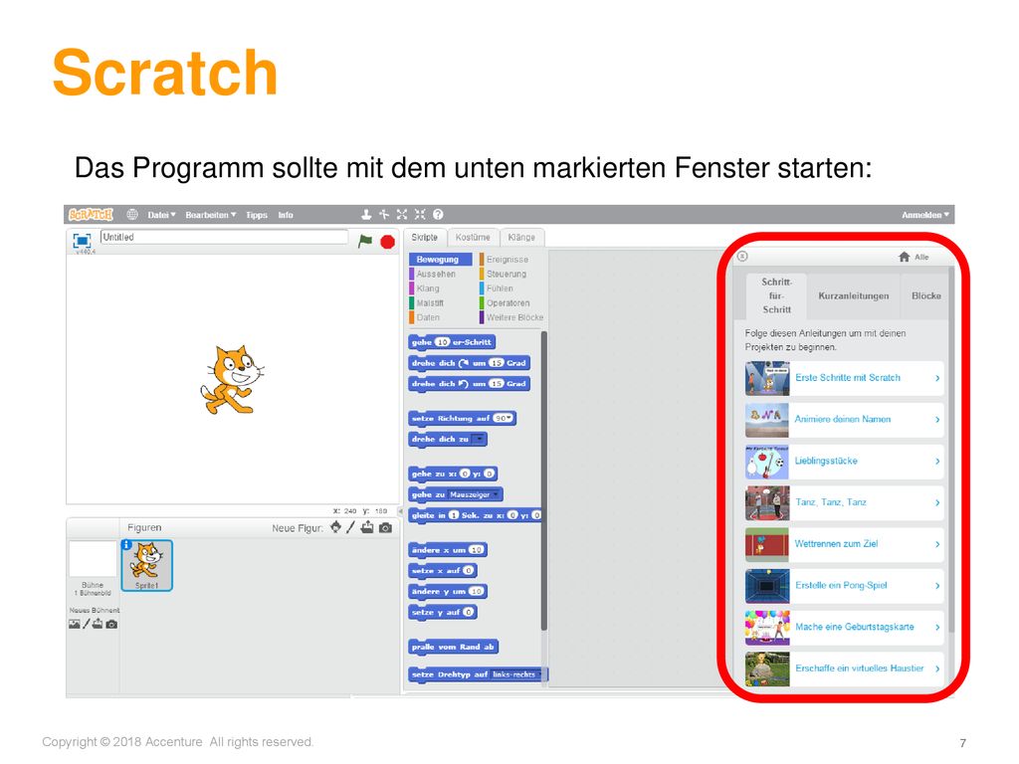Upload sprite from file icon
This screenshot has height=764, width=1019.
tap(367, 527)
